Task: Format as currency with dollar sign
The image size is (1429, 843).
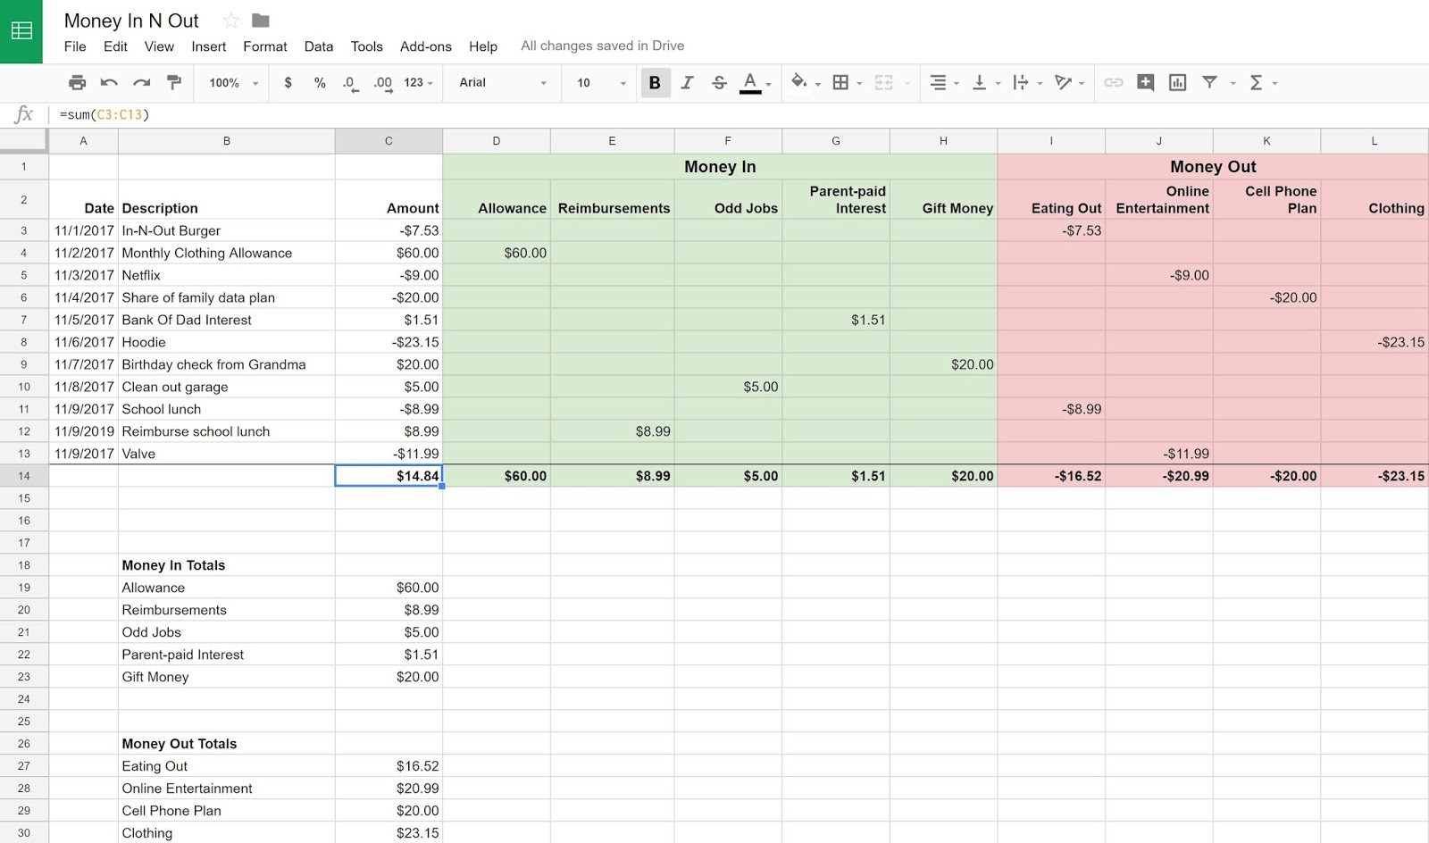Action: 288,82
